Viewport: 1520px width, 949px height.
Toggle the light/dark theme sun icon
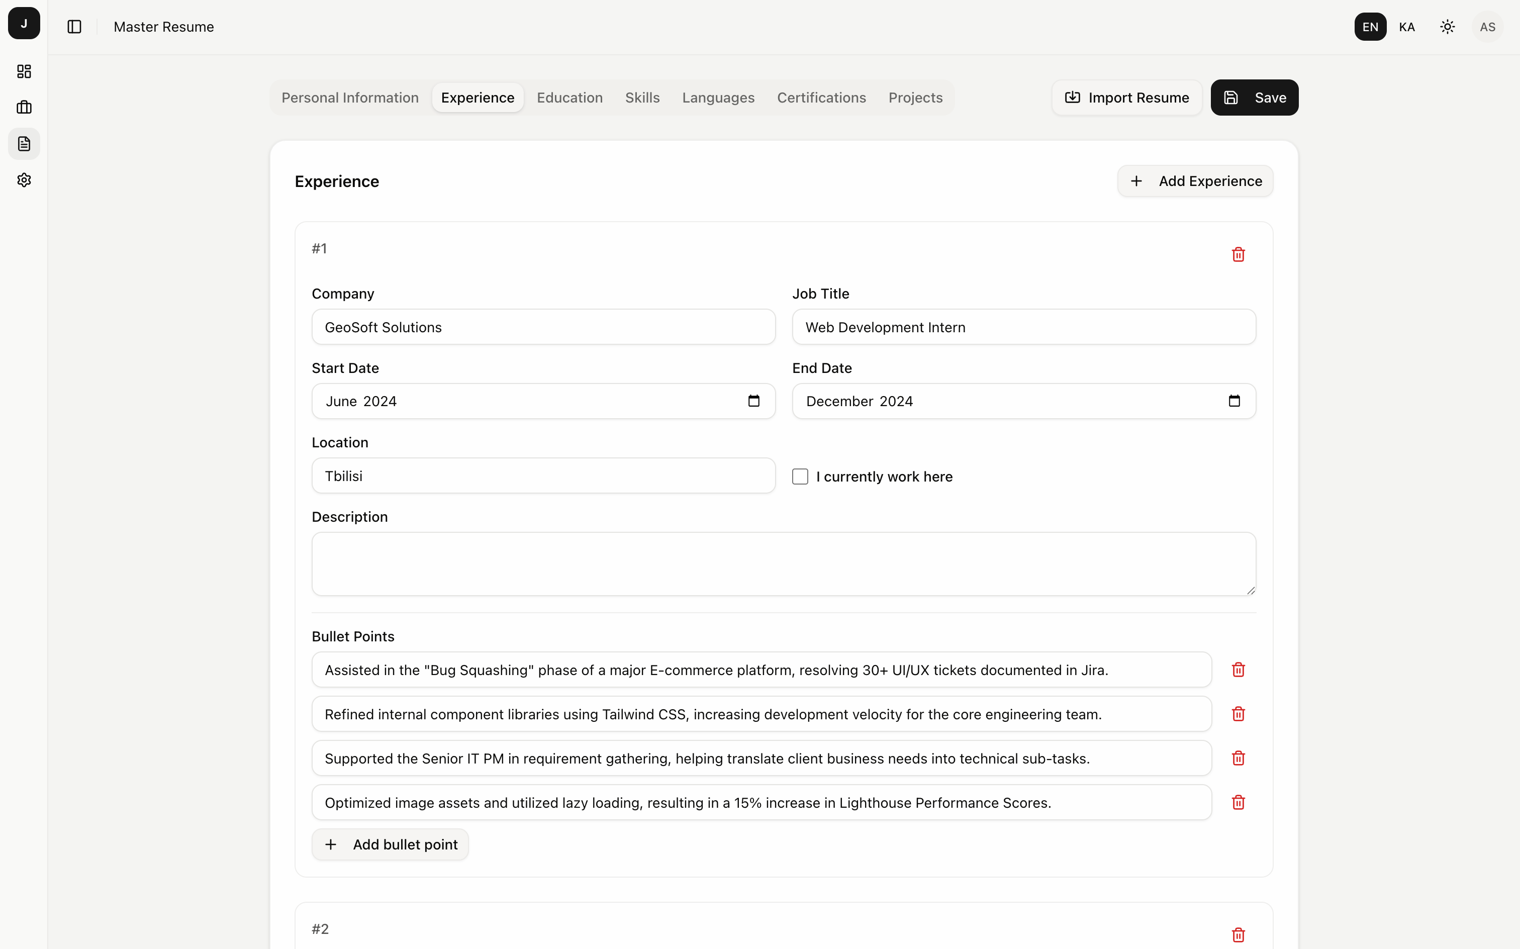pos(1447,26)
